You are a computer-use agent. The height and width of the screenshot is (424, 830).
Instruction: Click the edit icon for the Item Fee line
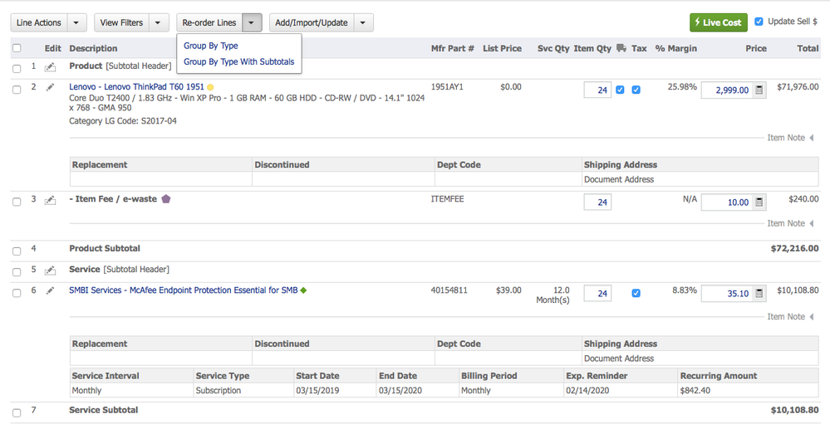coord(50,200)
